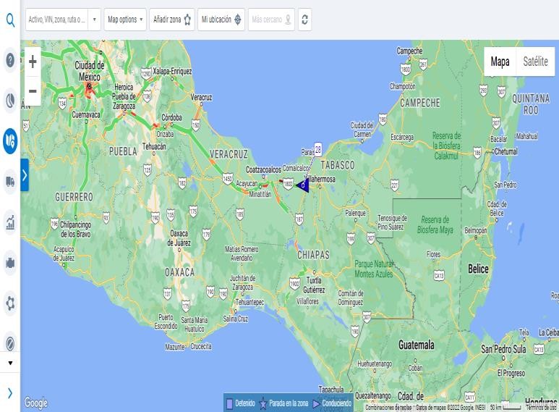Image resolution: width=559 pixels, height=412 pixels.
Task: Zoom out the map with minus button
Action: (33, 91)
